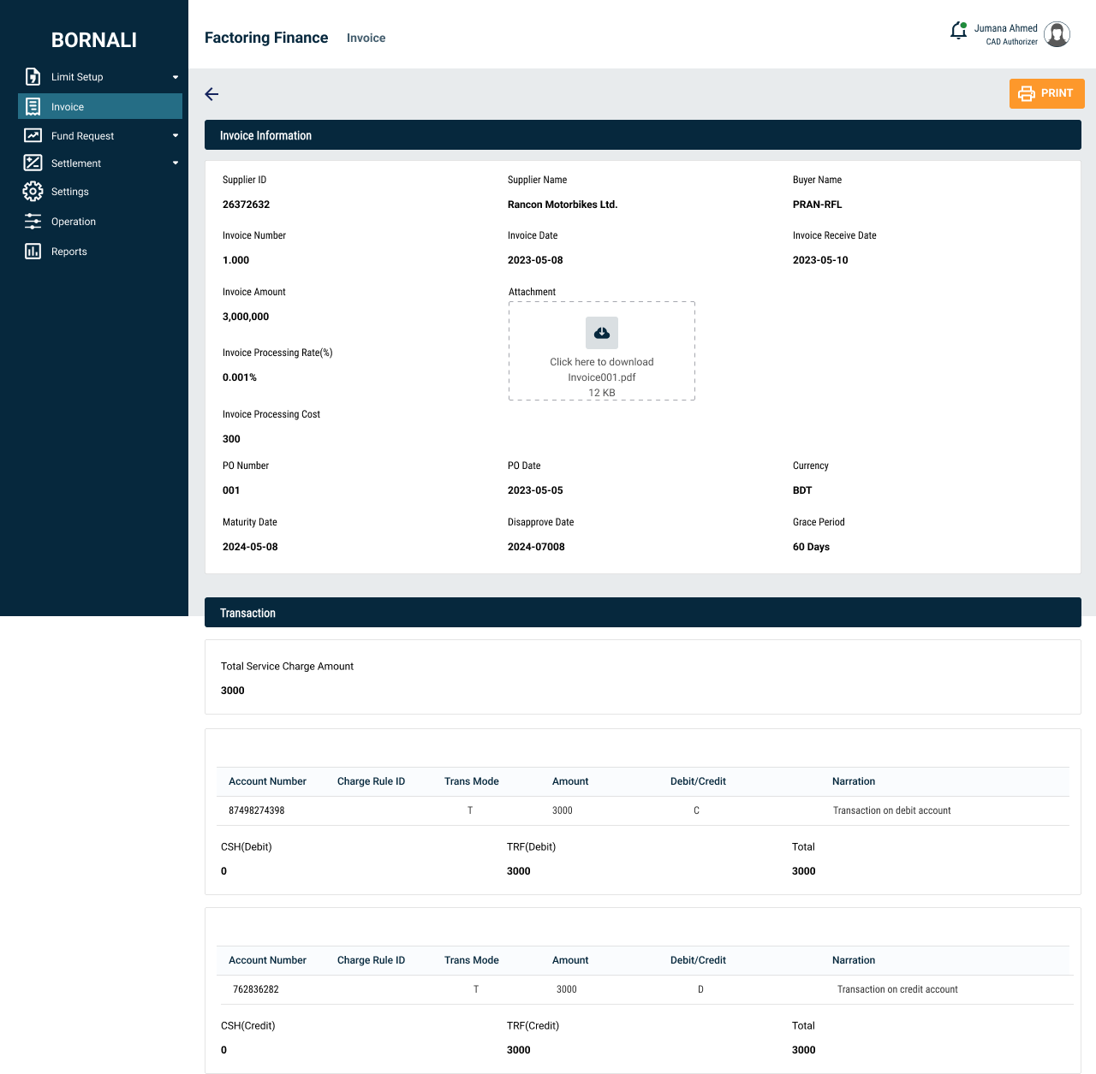This screenshot has width=1096, height=1074.
Task: Click the Settlement percent icon
Action: pyautogui.click(x=33, y=163)
